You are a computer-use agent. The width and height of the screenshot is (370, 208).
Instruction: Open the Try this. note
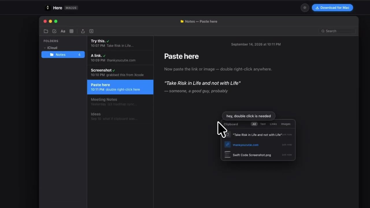[120, 43]
